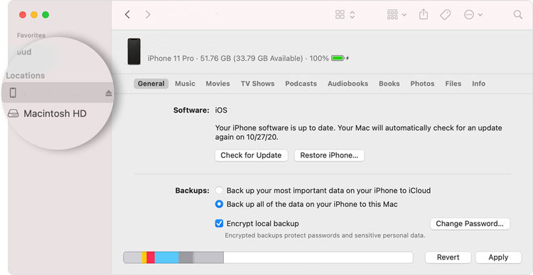Click the dark gray storage bar segment
The height and width of the screenshot is (275, 533).
click(185, 257)
